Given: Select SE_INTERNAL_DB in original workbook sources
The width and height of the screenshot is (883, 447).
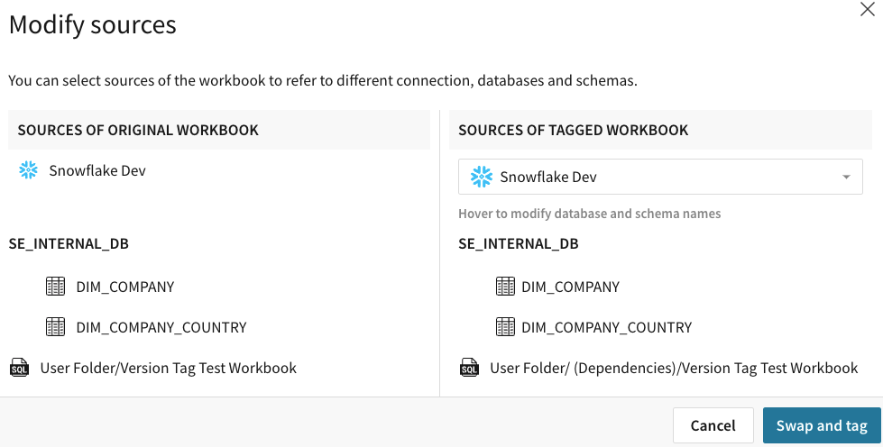Looking at the screenshot, I should 69,243.
